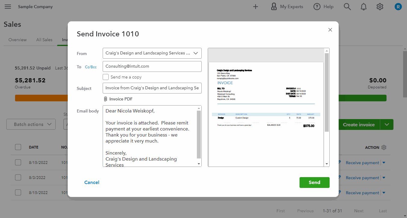
Task: Click the DATE column header
Action: click(x=33, y=147)
